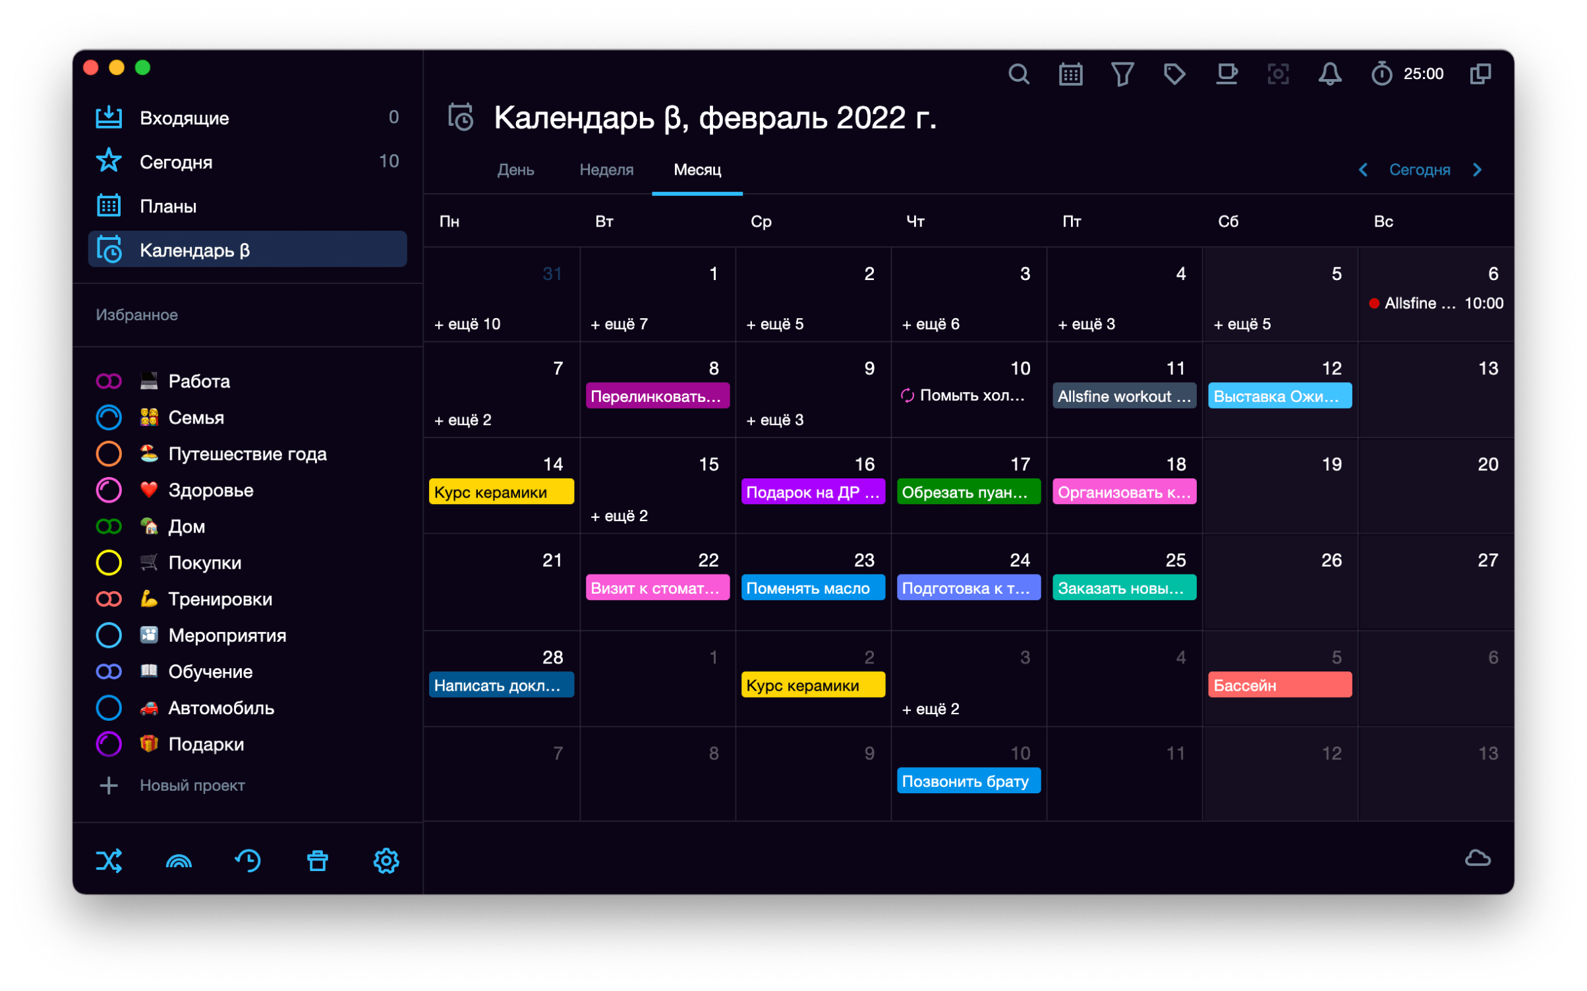Image resolution: width=1587 pixels, height=991 pixels.
Task: Click the next month chevron arrow
Action: (x=1477, y=169)
